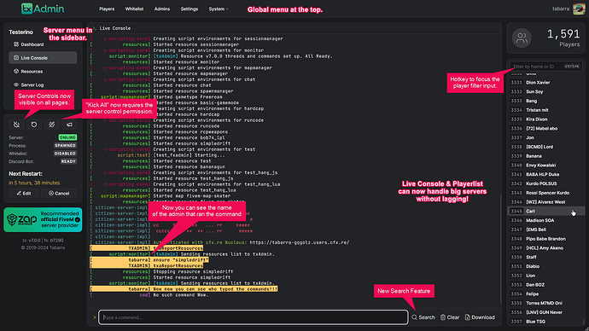Click the txAdmin logo
Screen dimensions: 589x331
[x=43, y=9]
